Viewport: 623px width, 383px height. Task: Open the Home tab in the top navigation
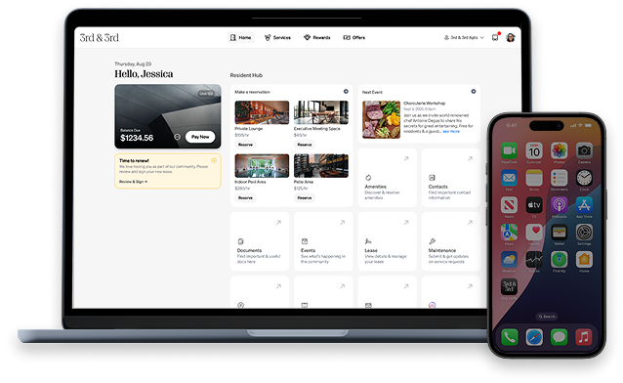click(x=241, y=37)
